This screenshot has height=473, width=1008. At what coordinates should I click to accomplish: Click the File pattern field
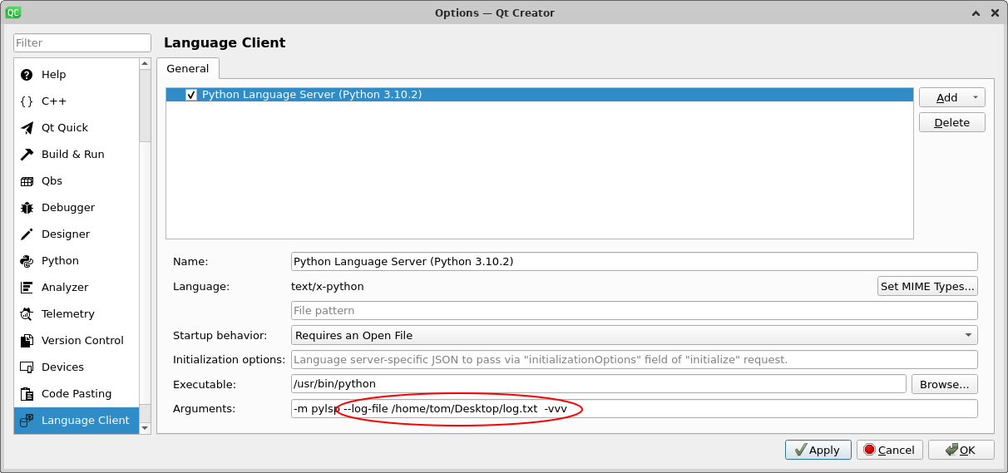pyautogui.click(x=635, y=310)
